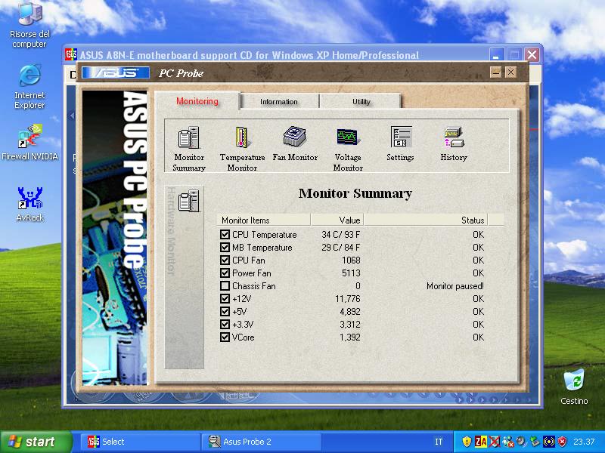Switch to the Utility tab
The height and width of the screenshot is (453, 605).
[x=361, y=102]
